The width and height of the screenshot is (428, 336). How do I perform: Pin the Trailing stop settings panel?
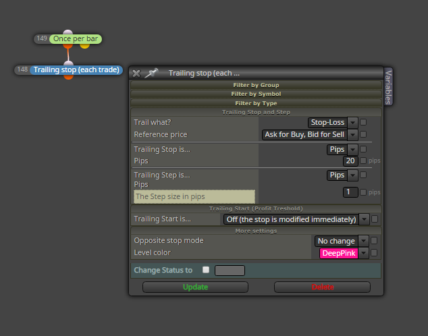pos(151,73)
